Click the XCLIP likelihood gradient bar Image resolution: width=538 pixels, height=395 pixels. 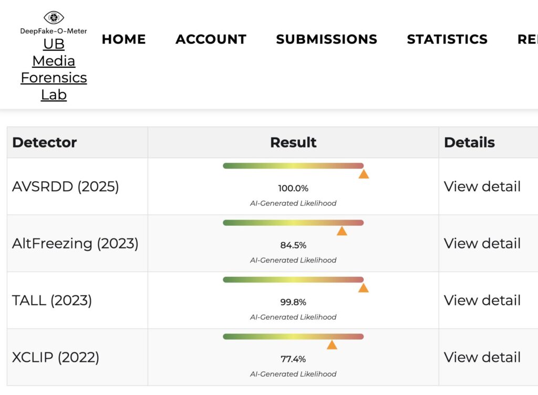click(x=293, y=337)
